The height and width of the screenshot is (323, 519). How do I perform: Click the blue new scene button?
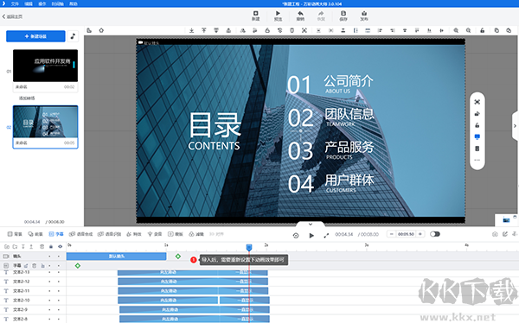coord(35,36)
